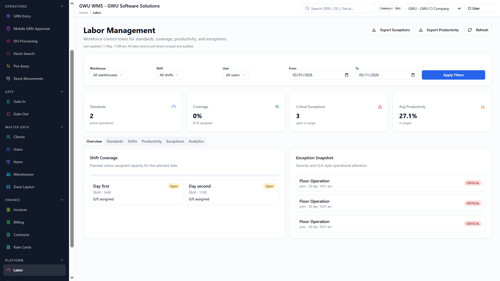Viewport: 500px width, 281px height.
Task: Click Export Productivity button
Action: click(439, 30)
